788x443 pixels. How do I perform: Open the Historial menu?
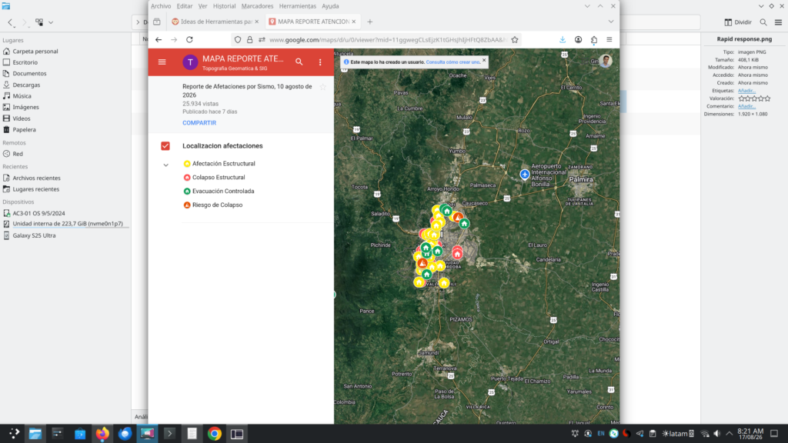coord(224,6)
